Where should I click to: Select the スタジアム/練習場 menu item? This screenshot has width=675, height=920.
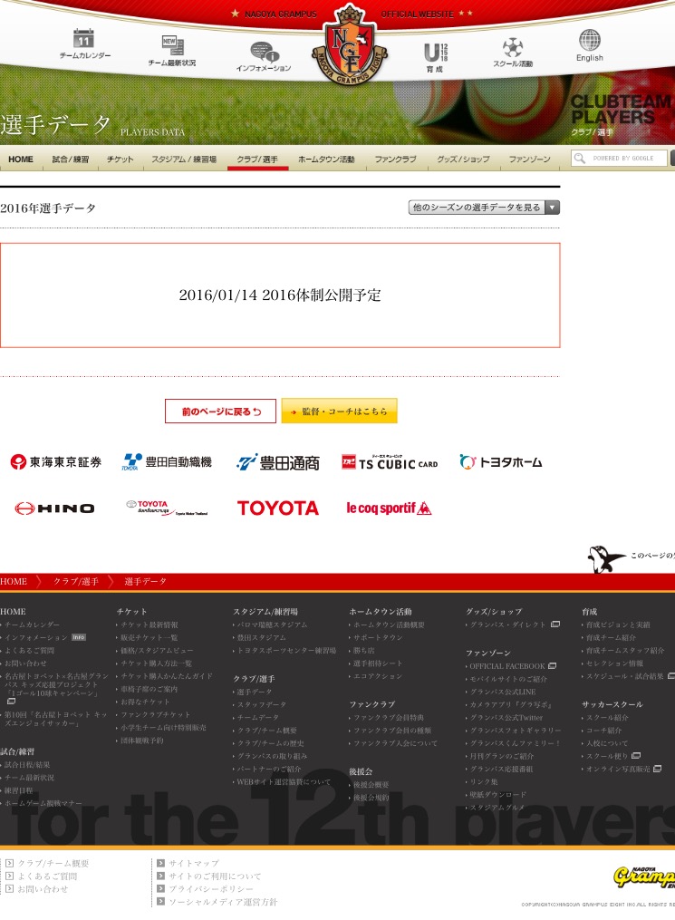(184, 160)
